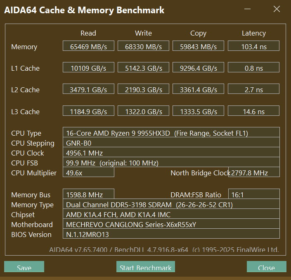291x280 pixels.
Task: Select Memory Latency value 103.4 ns
Action: click(253, 46)
